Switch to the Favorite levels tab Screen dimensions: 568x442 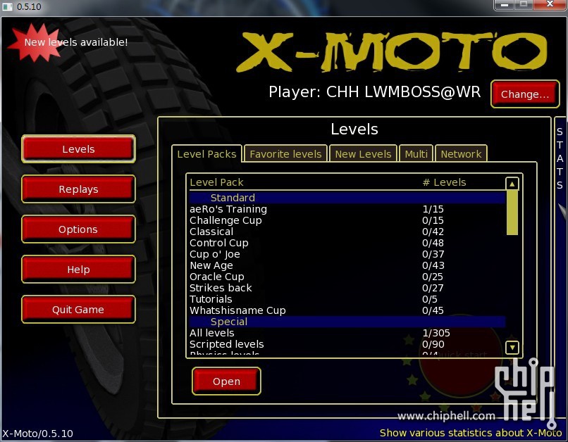(285, 154)
